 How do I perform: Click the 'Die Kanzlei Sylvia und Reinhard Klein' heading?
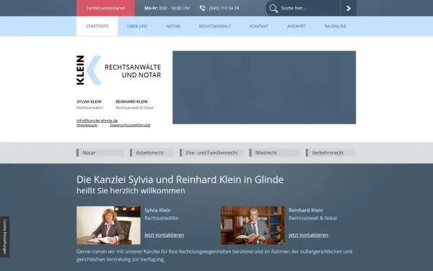pos(180,179)
